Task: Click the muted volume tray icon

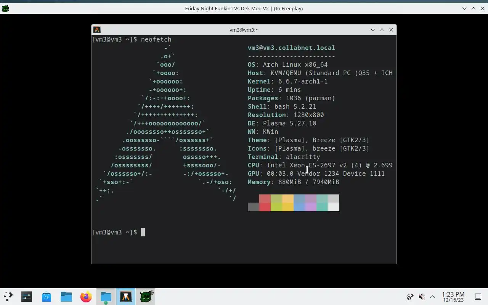Action: point(422,297)
